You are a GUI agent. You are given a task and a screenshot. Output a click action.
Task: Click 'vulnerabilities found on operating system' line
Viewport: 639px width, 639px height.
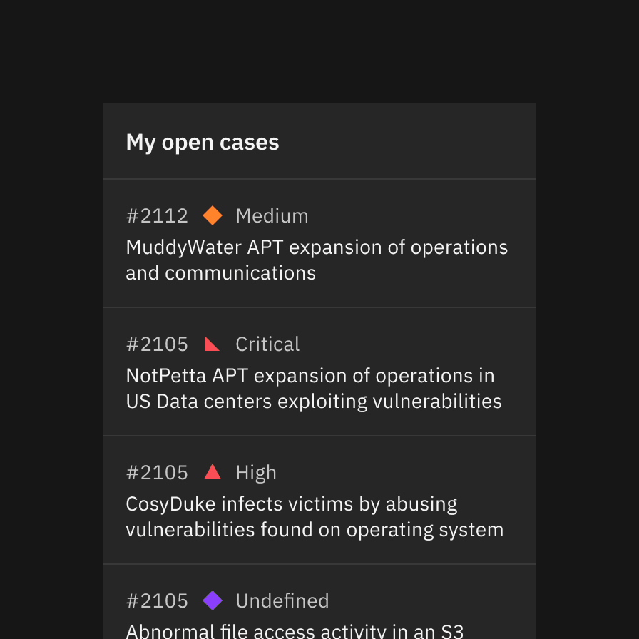coord(315,530)
